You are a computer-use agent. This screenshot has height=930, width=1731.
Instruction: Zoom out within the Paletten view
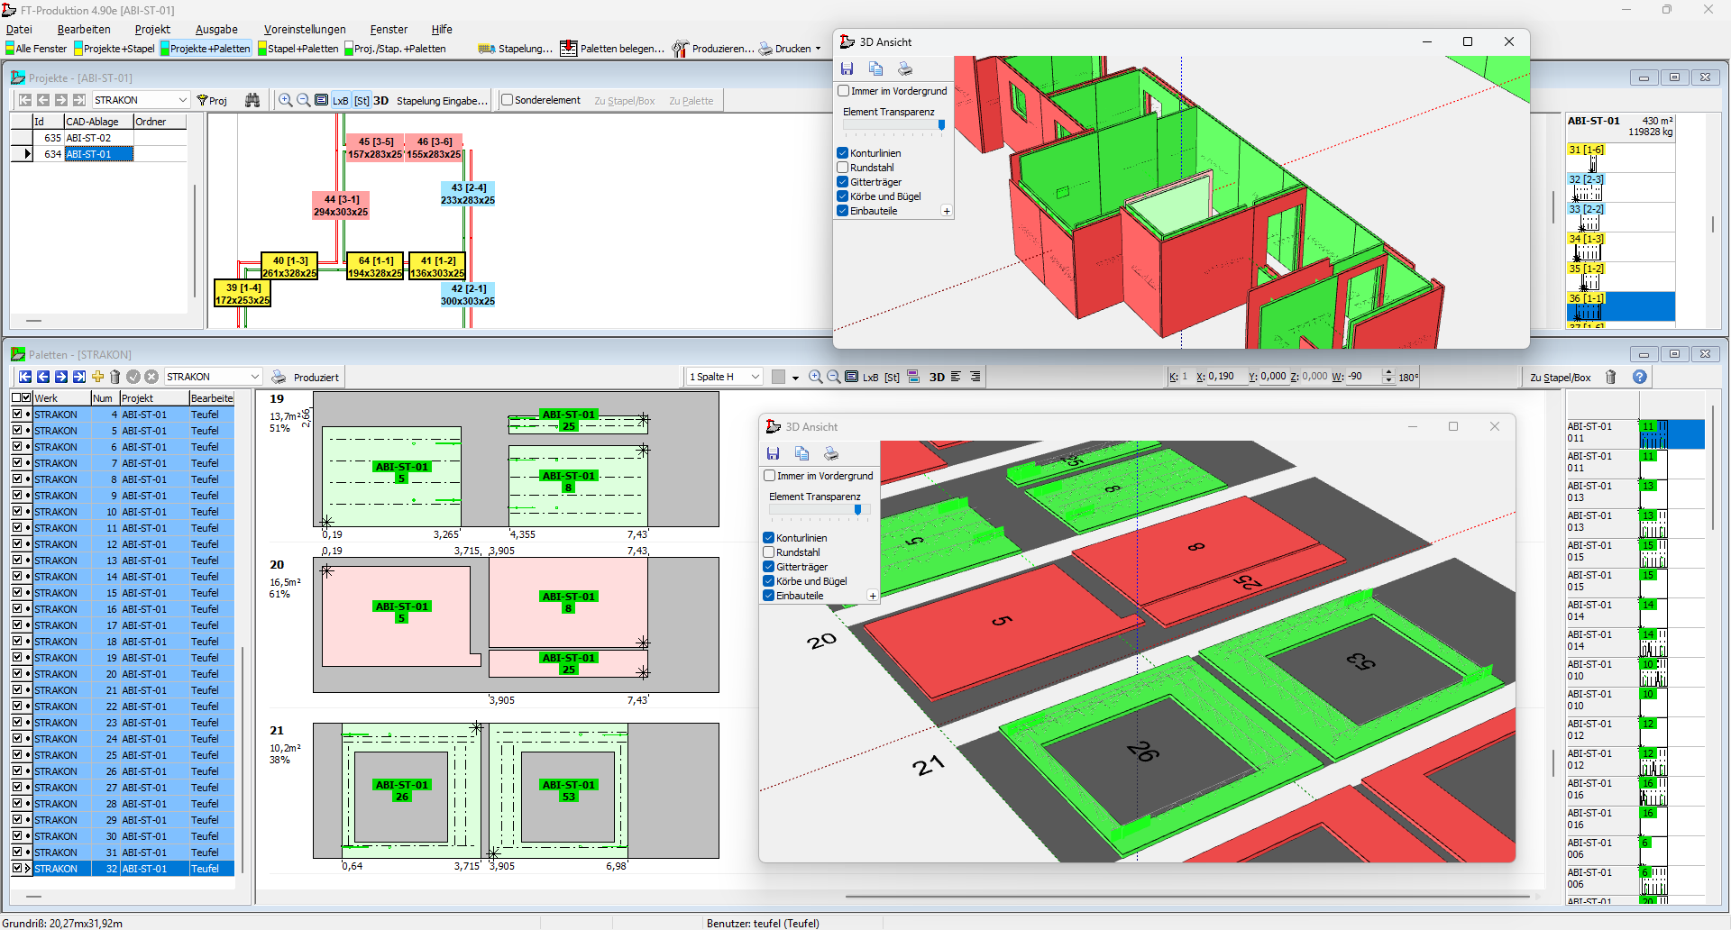tap(834, 377)
